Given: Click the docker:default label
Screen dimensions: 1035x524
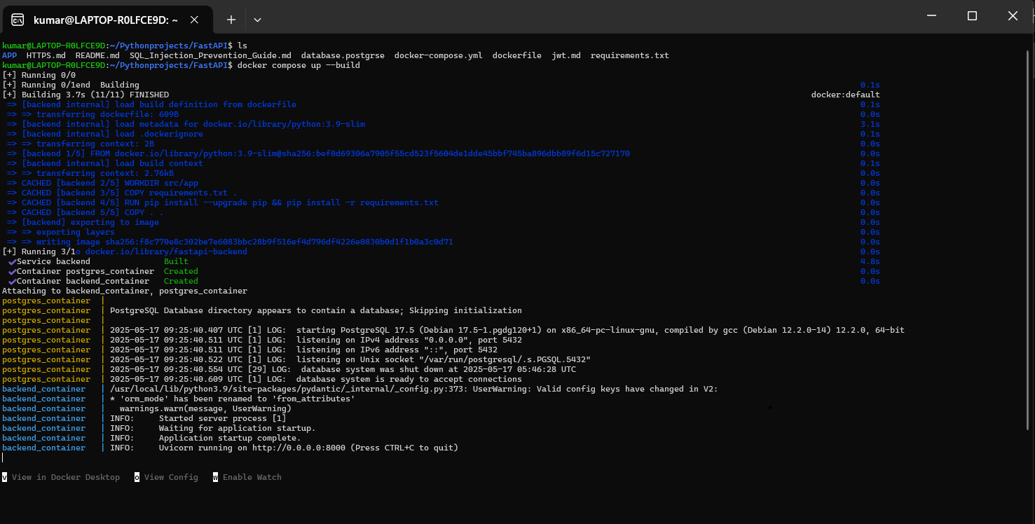Looking at the screenshot, I should 845,95.
